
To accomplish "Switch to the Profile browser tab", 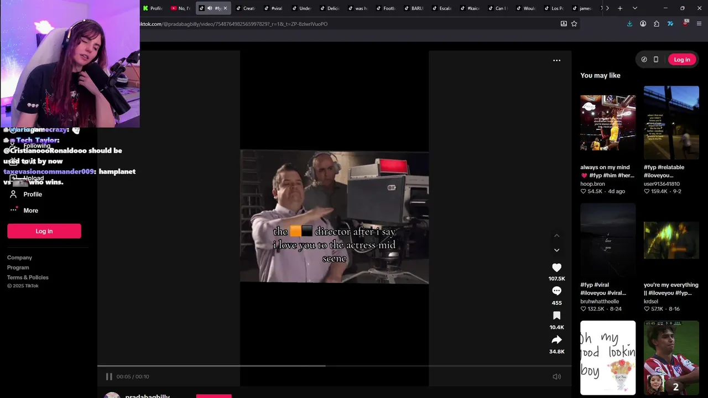I will pos(153,8).
